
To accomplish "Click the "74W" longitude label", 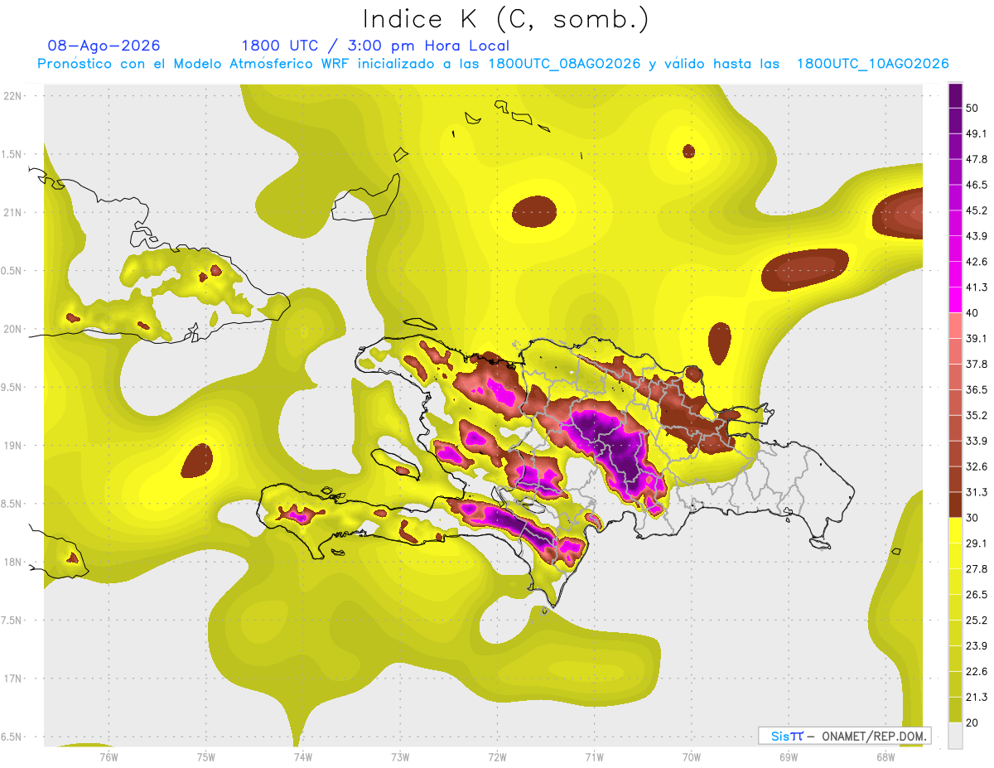I will point(303,756).
